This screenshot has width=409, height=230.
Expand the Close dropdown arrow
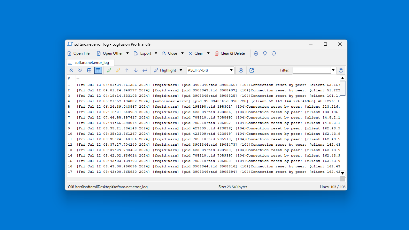click(182, 53)
